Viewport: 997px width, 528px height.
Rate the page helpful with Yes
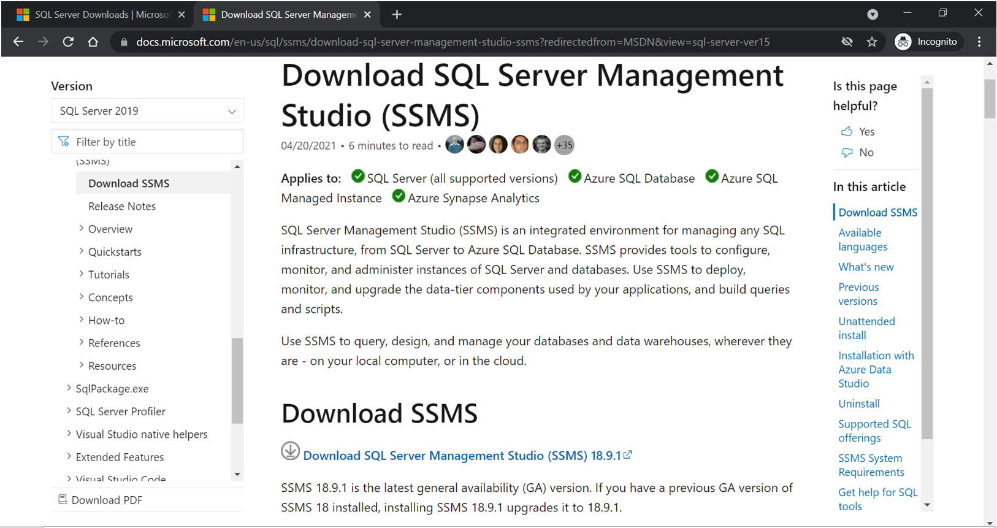pyautogui.click(x=858, y=131)
